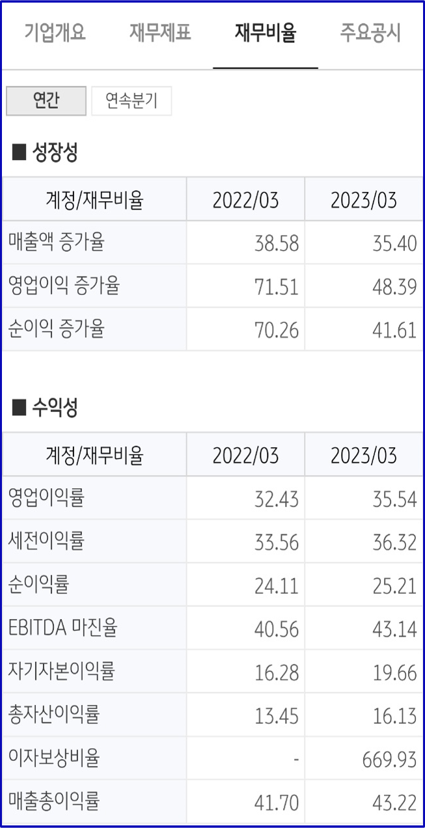Switch to 연속분기 quarterly view
This screenshot has width=425, height=828.
[x=132, y=100]
